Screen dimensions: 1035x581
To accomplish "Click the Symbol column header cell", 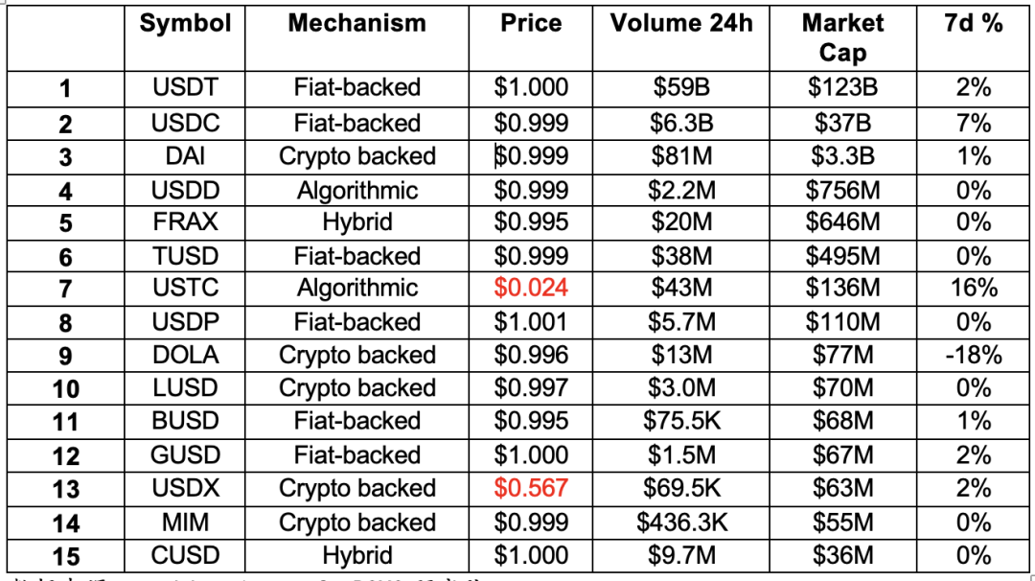I will 185,38.
